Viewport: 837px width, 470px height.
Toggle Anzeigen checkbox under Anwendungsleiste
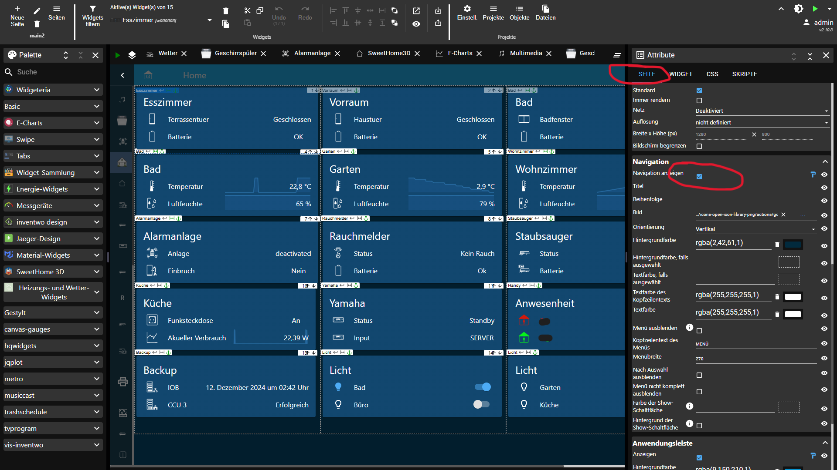(699, 458)
